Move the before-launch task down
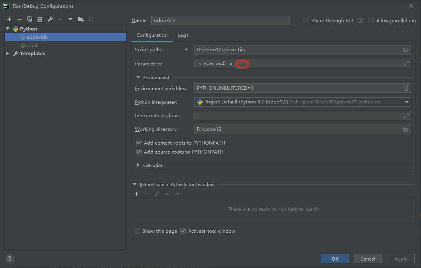The width and height of the screenshot is (421, 268). click(177, 194)
